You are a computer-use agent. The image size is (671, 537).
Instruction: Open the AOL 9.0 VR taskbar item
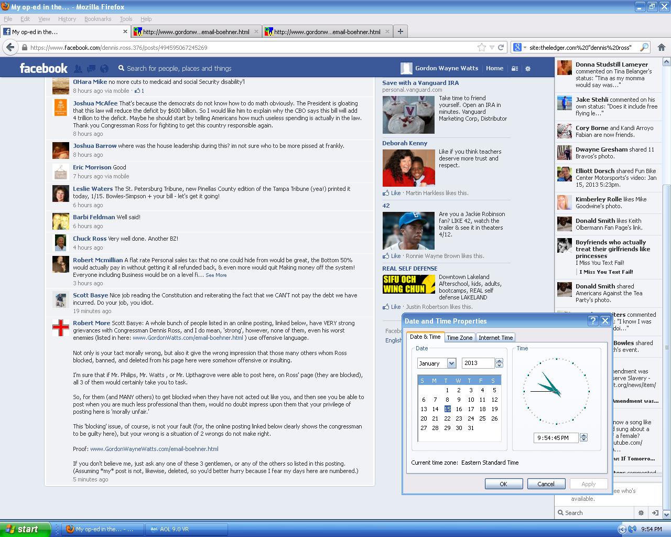coord(187,529)
